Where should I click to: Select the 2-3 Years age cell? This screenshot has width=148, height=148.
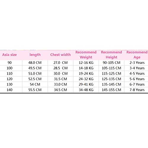point(137,63)
